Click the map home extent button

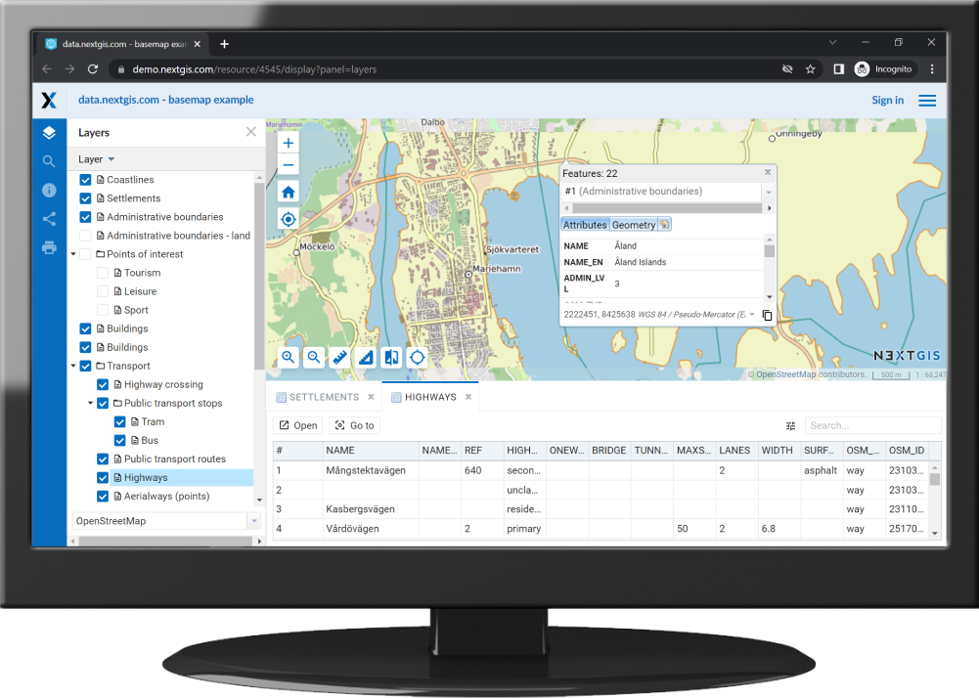(x=289, y=192)
